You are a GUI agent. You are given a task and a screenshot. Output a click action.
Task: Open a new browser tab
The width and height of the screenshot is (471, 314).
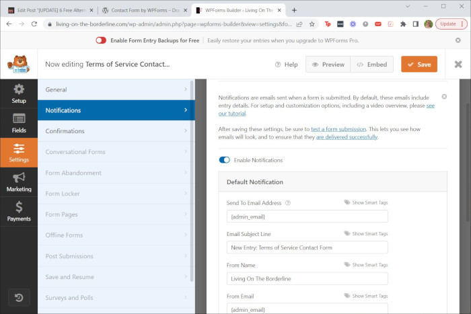click(294, 10)
